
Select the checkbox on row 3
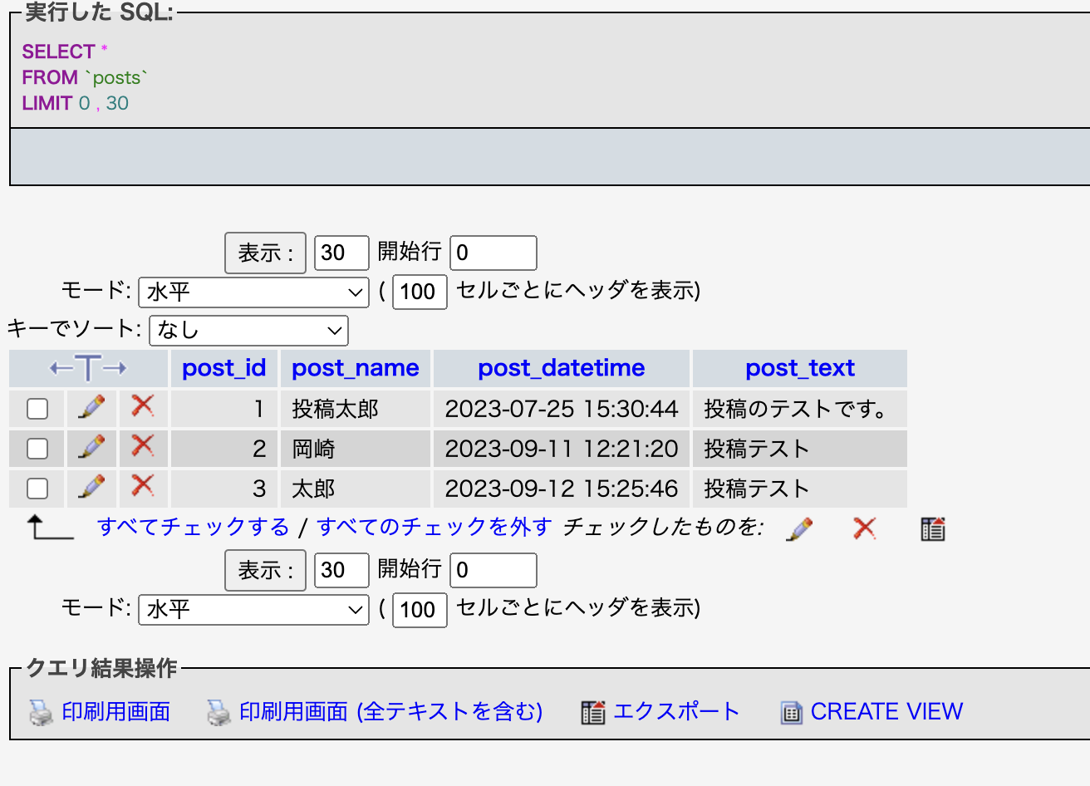click(x=37, y=489)
